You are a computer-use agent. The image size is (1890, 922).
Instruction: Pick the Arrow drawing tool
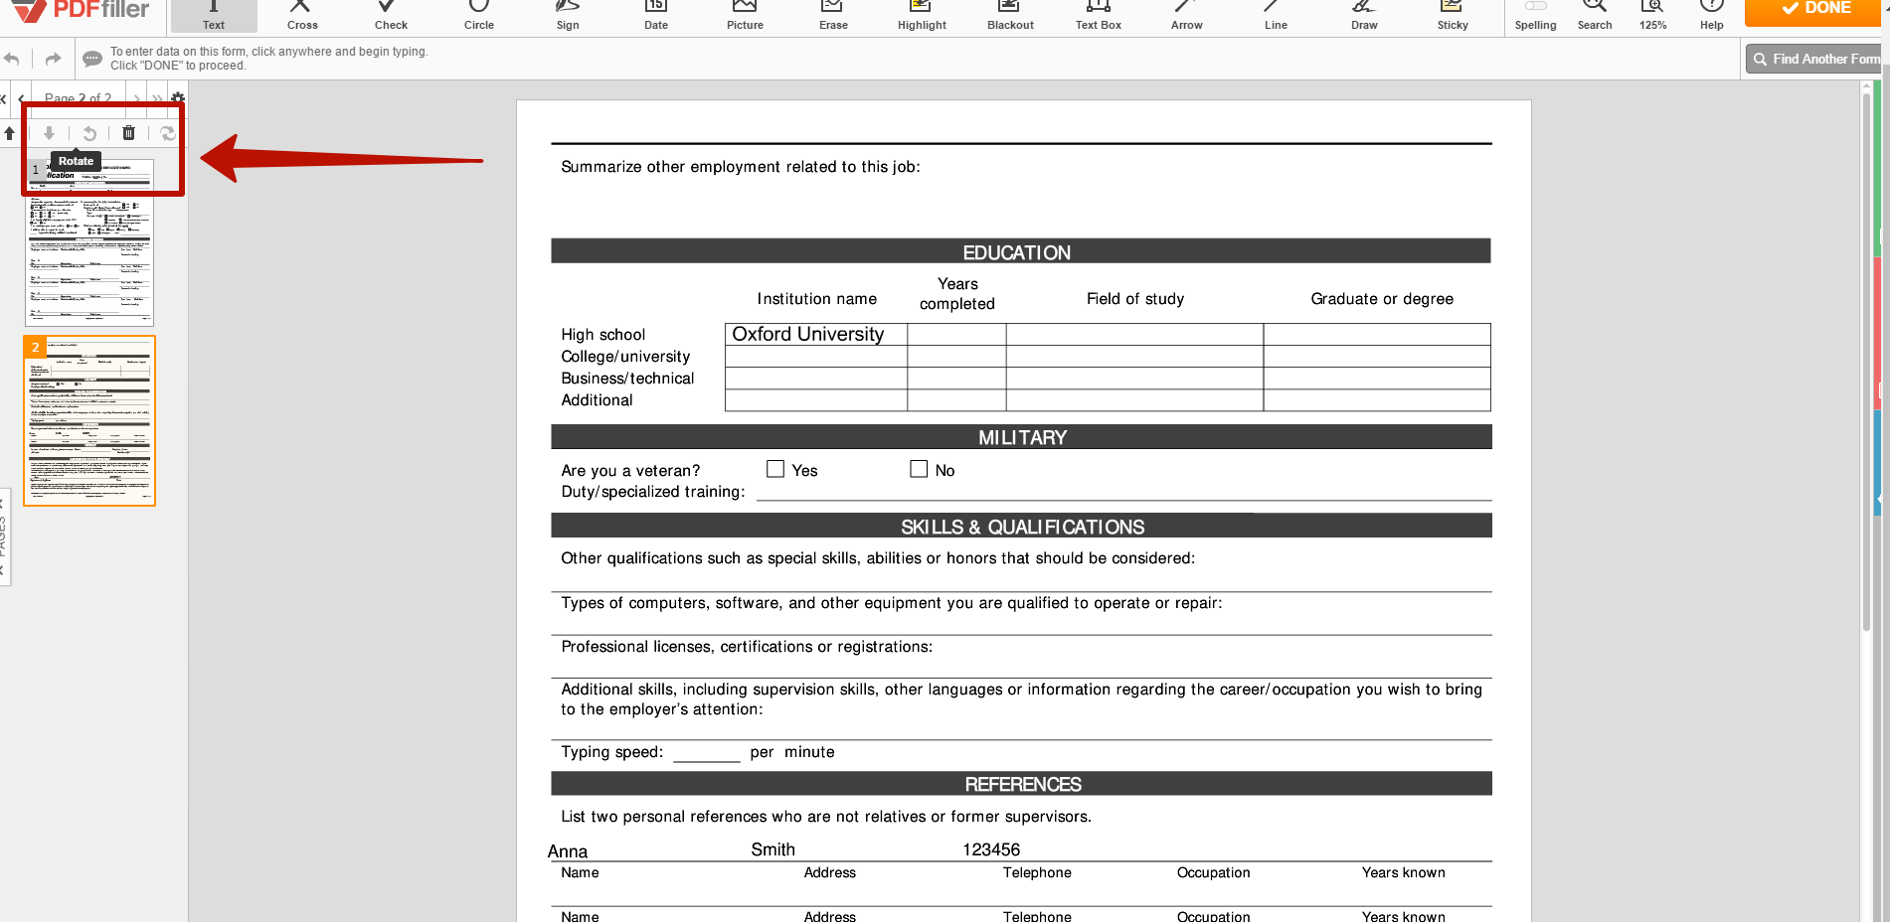[x=1187, y=16]
